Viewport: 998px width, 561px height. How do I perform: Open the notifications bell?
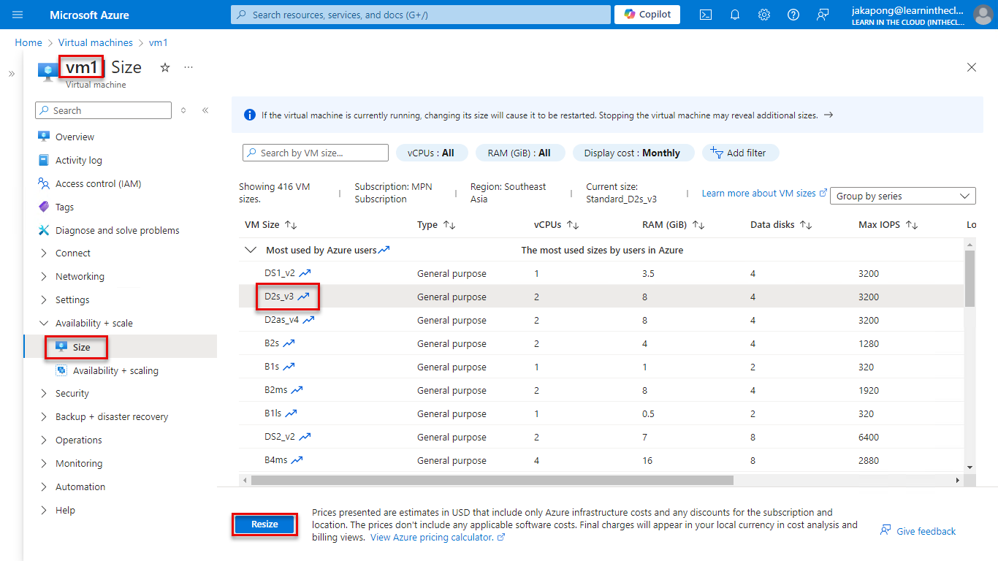(x=735, y=15)
